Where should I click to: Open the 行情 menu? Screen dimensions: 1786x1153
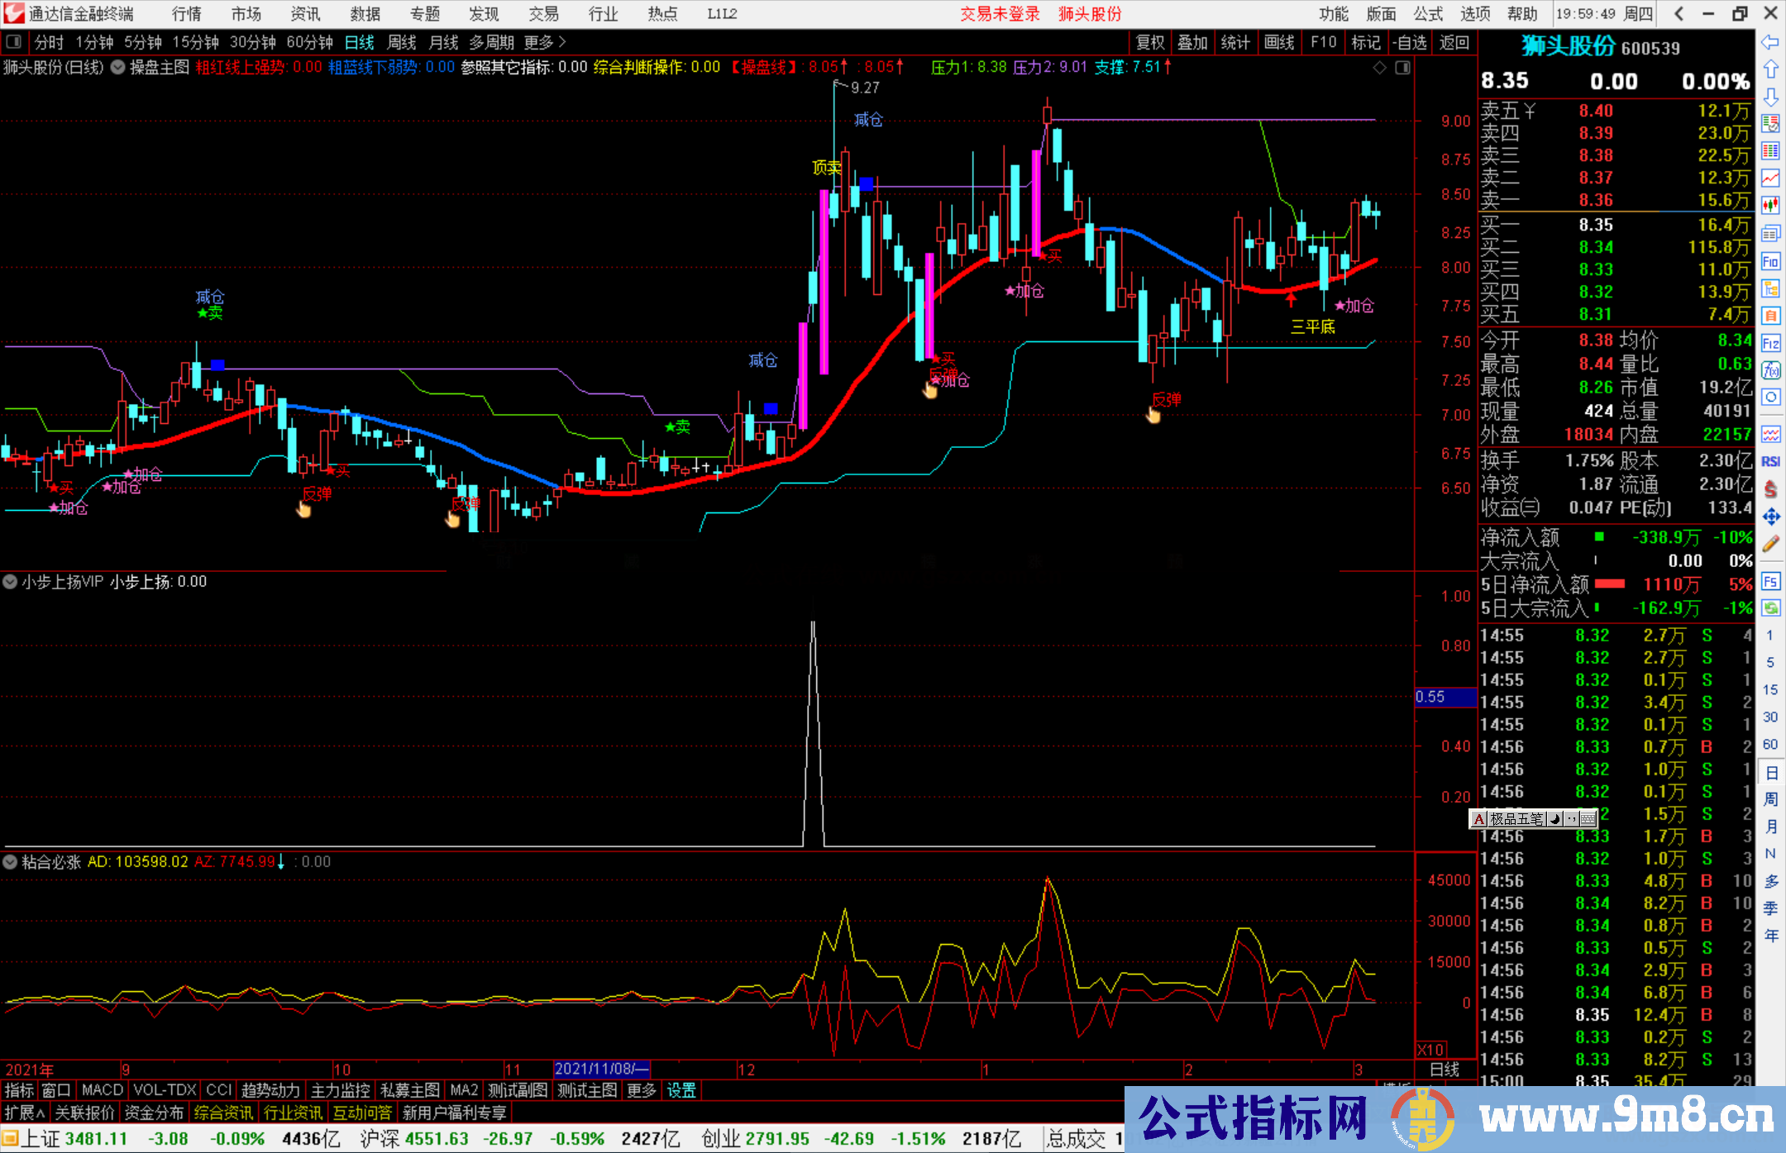coord(187,14)
